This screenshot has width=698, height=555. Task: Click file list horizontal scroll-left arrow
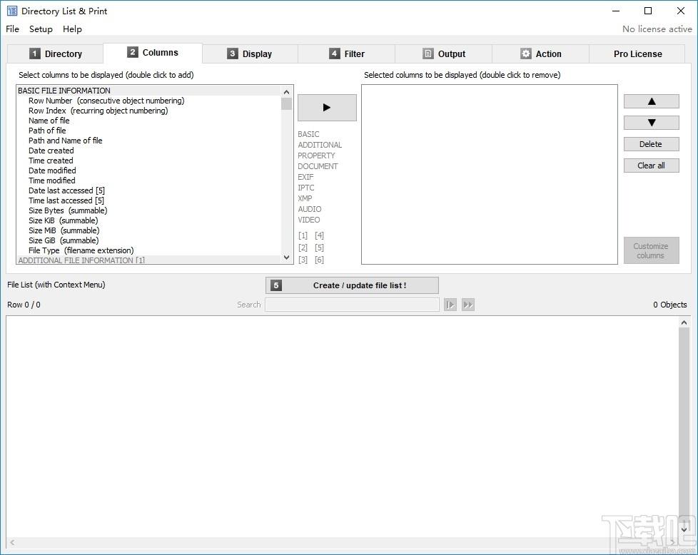12,543
